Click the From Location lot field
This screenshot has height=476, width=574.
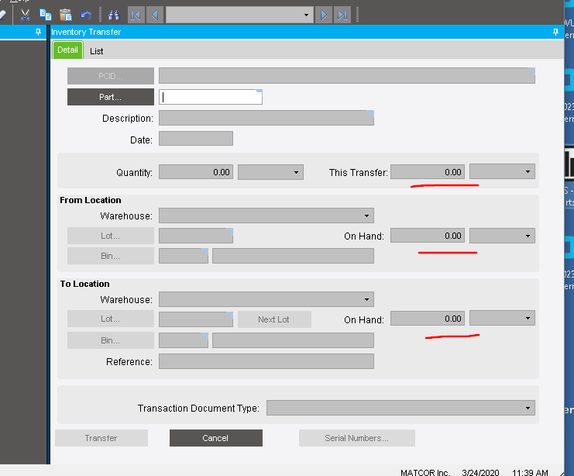coord(196,236)
